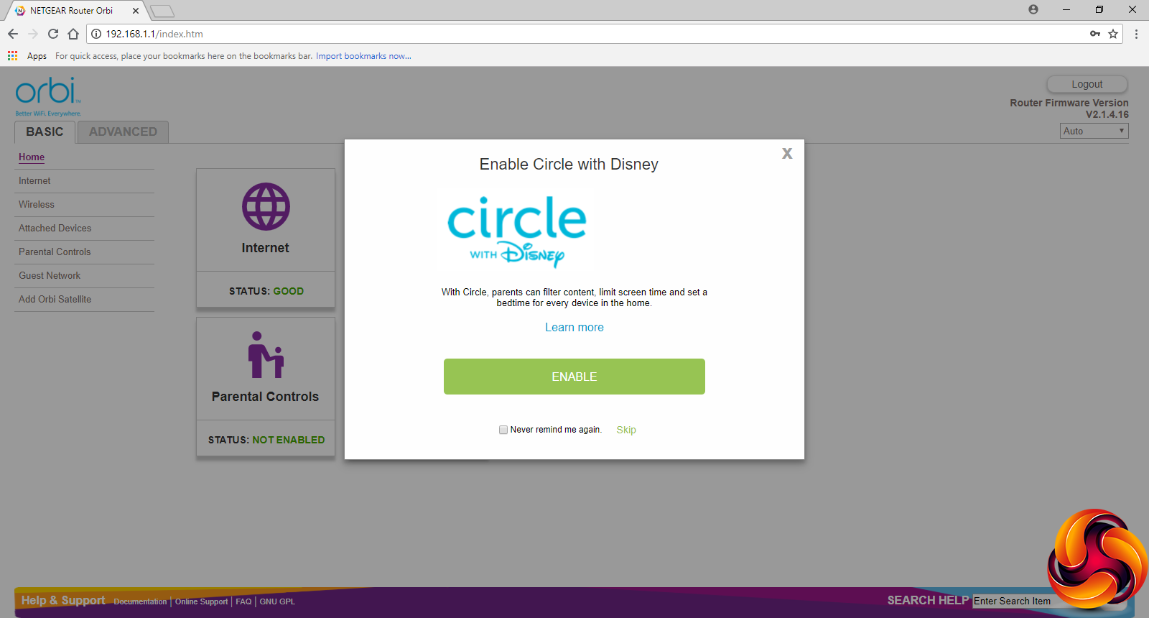This screenshot has width=1149, height=618.
Task: Open the Auto language dropdown
Action: 1094,131
